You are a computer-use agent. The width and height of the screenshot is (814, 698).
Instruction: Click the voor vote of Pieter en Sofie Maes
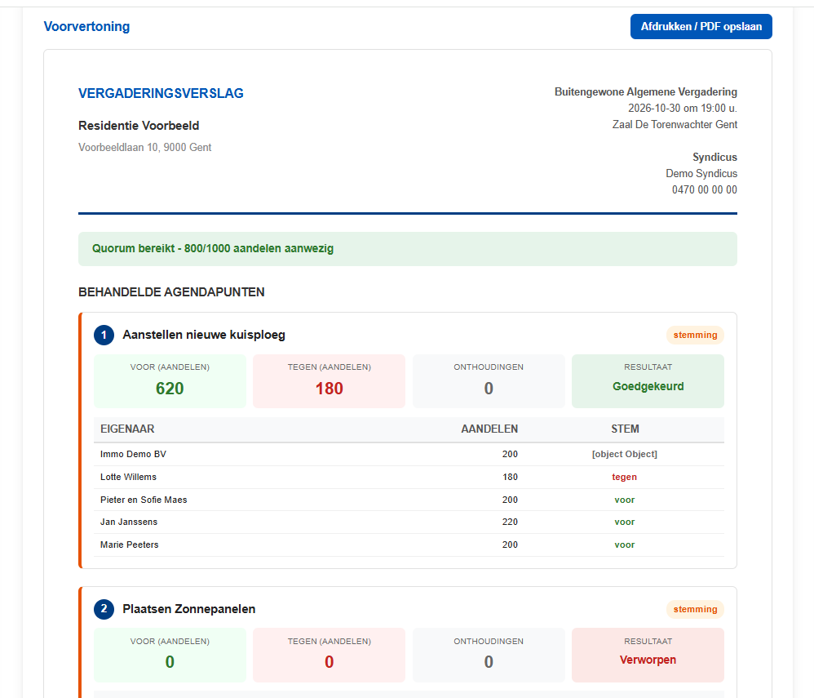625,500
